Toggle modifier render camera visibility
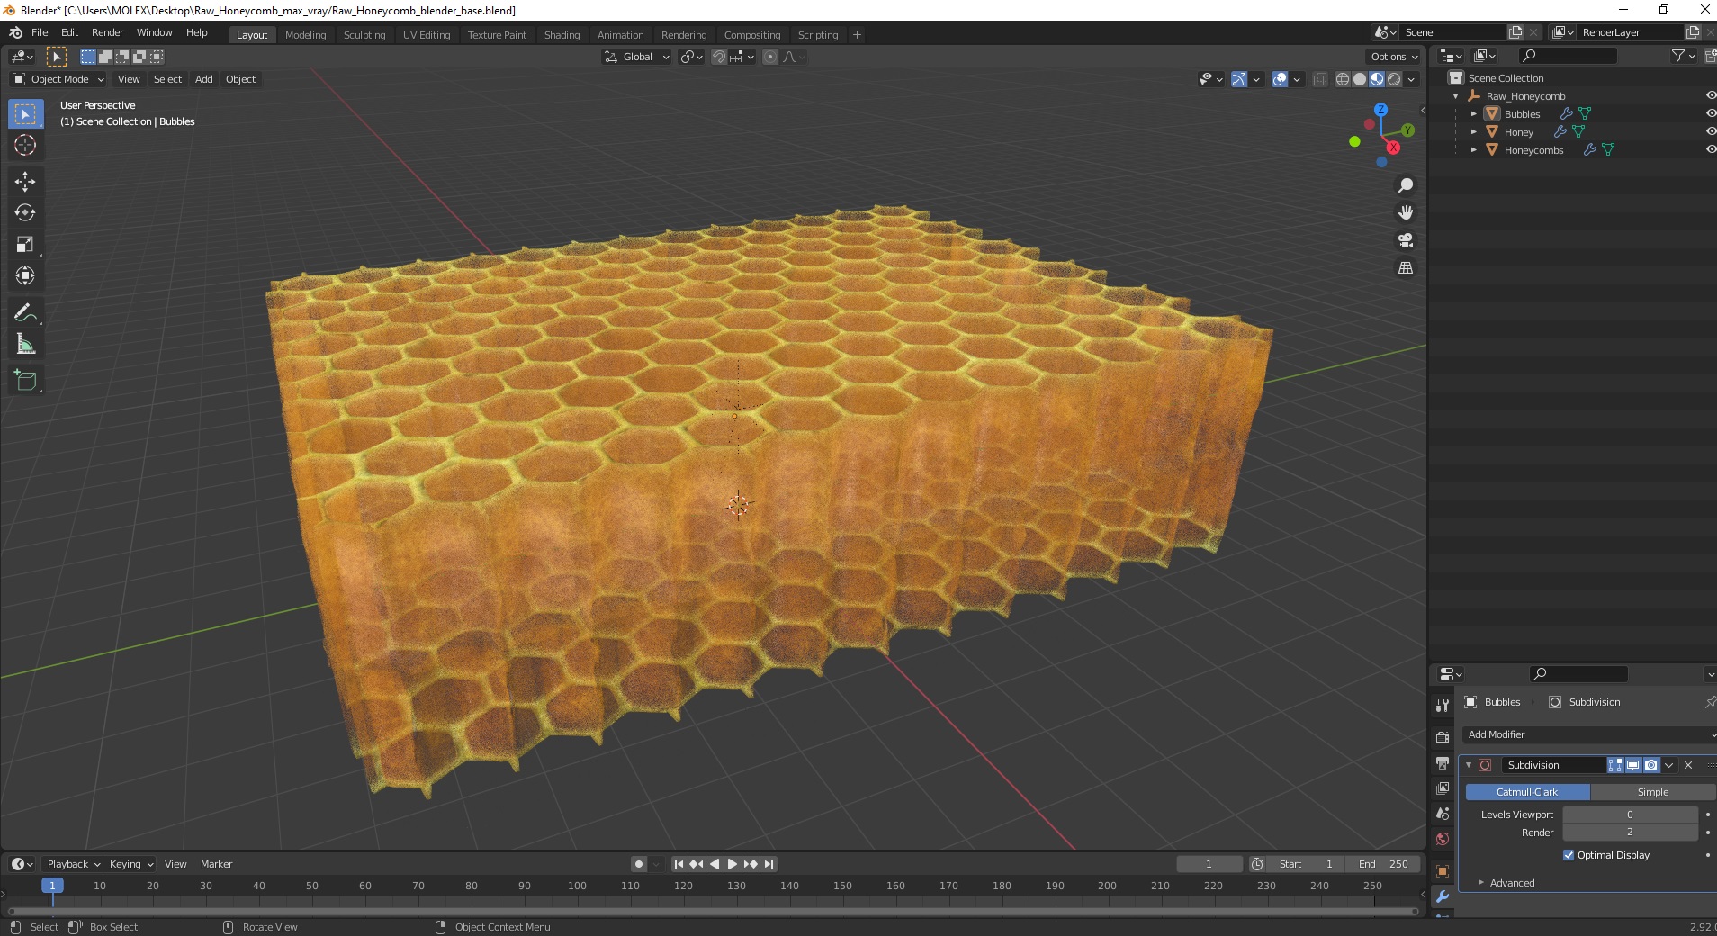 click(x=1650, y=765)
